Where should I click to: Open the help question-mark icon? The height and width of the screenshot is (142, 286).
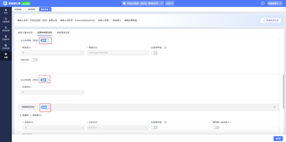(263, 3)
